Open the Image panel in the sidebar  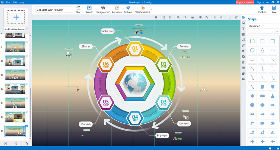pyautogui.click(x=243, y=23)
